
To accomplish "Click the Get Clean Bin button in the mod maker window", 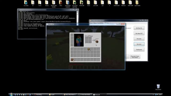I will [x=139, y=28].
